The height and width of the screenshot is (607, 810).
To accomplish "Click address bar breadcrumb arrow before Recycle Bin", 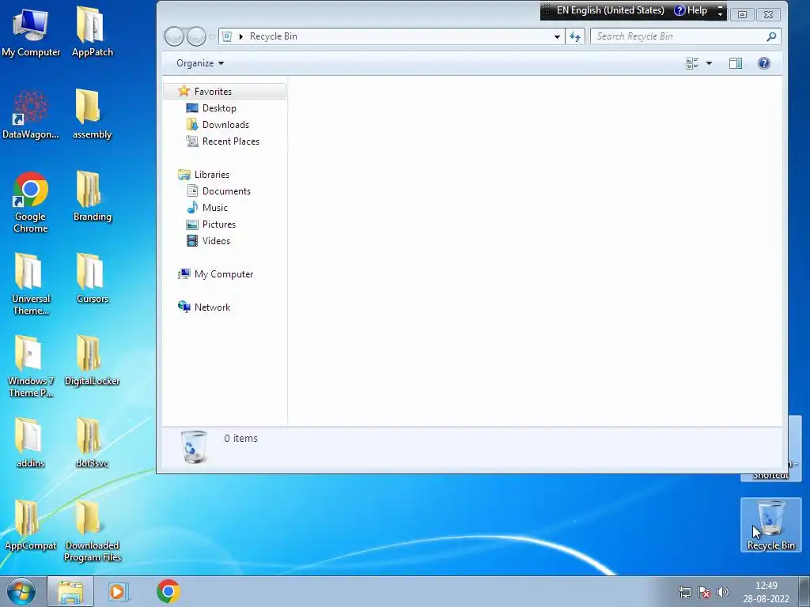I will coord(240,36).
